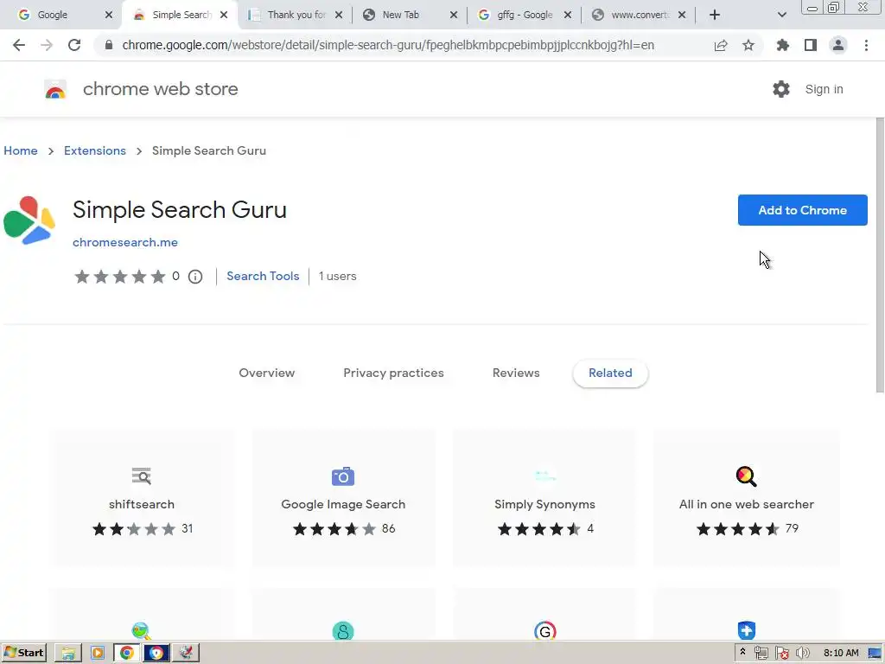
Task: Click the rating info circle icon
Action: point(195,277)
